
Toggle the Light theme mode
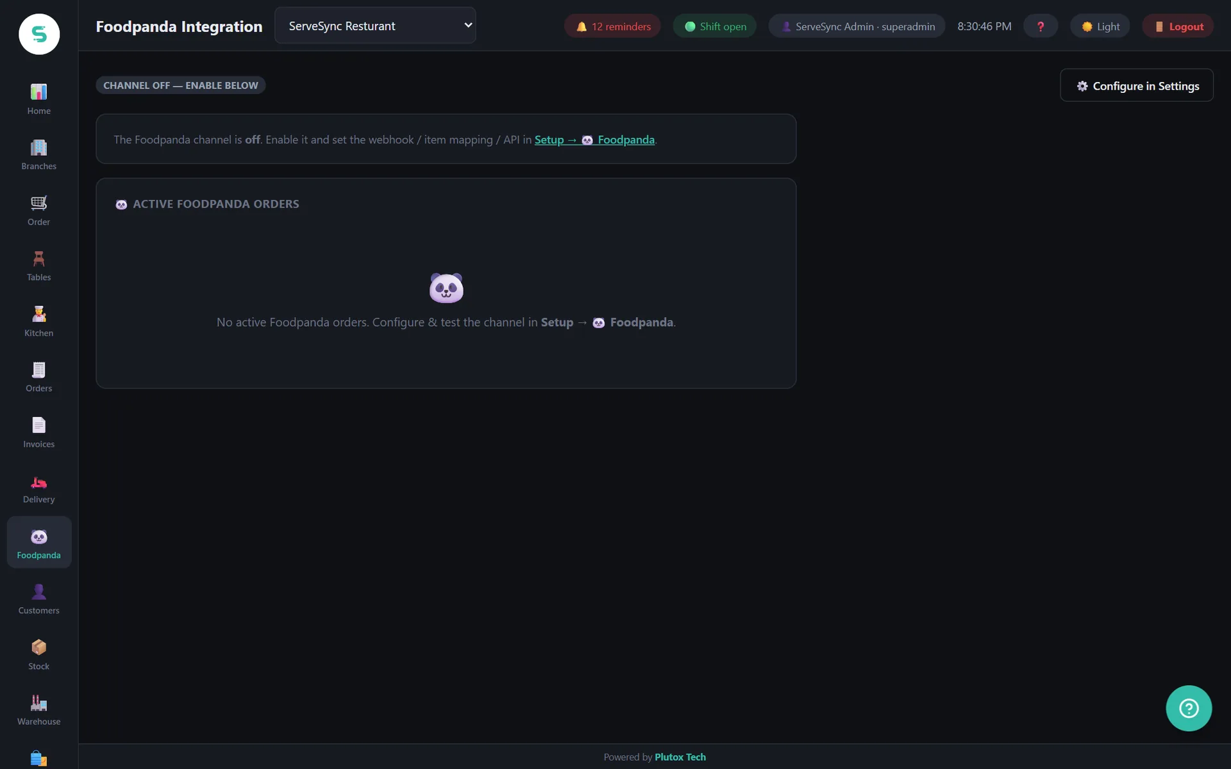pos(1100,26)
